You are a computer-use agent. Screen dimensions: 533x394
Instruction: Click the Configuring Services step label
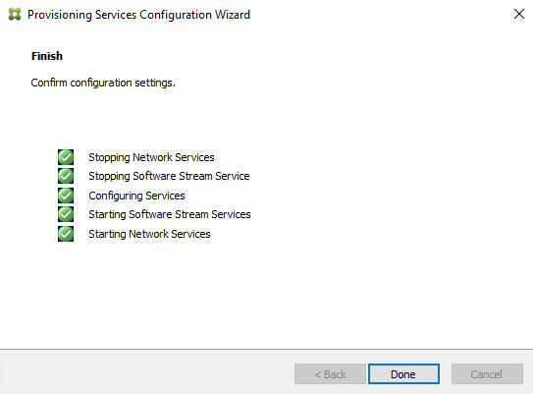coord(136,196)
